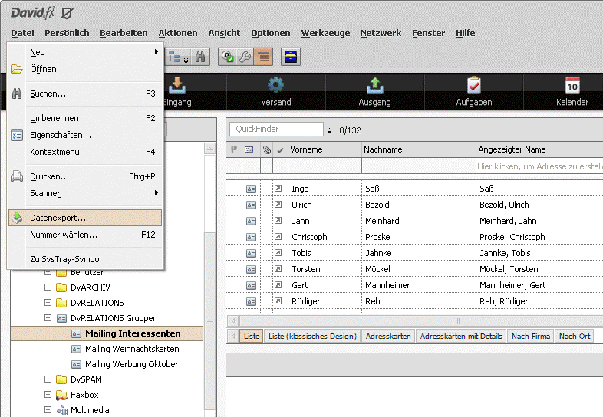
Task: Switch to Adresskarten view tab
Action: (x=388, y=336)
